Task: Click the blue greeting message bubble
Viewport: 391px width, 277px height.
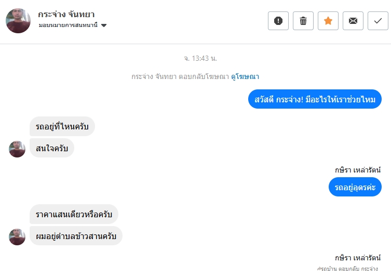Action: pyautogui.click(x=315, y=99)
